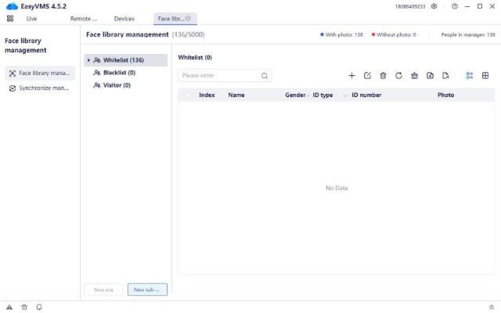Click the add person plus icon

[351, 76]
